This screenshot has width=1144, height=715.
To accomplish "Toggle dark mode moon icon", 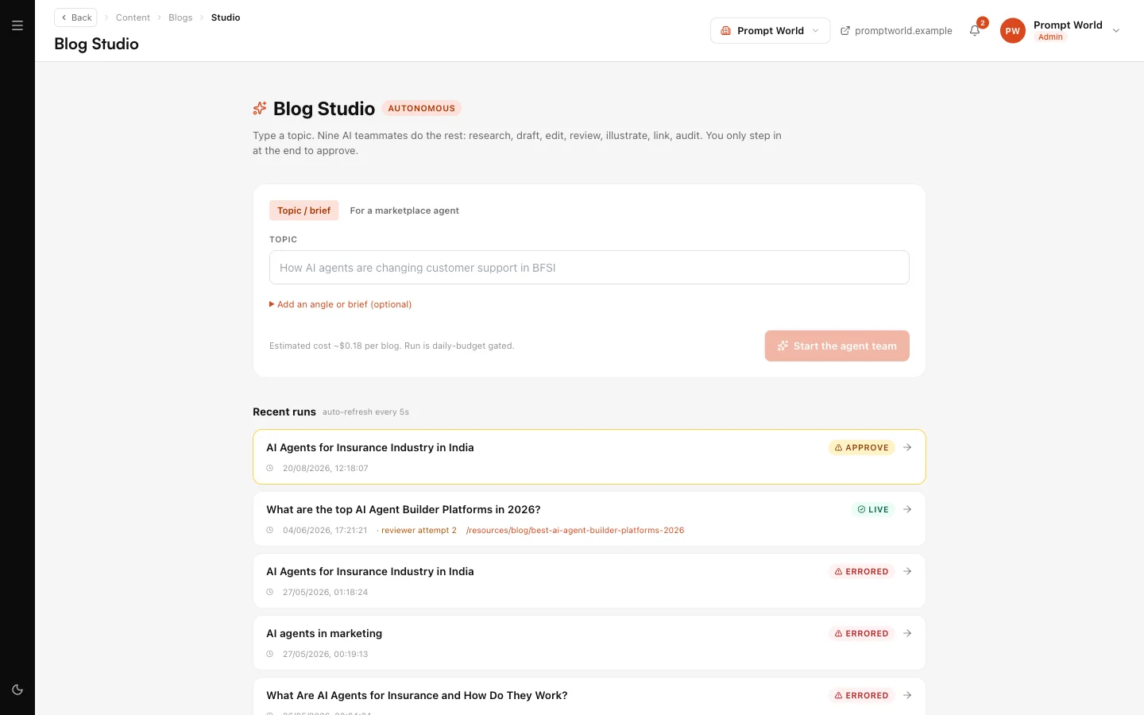I will [x=17, y=690].
